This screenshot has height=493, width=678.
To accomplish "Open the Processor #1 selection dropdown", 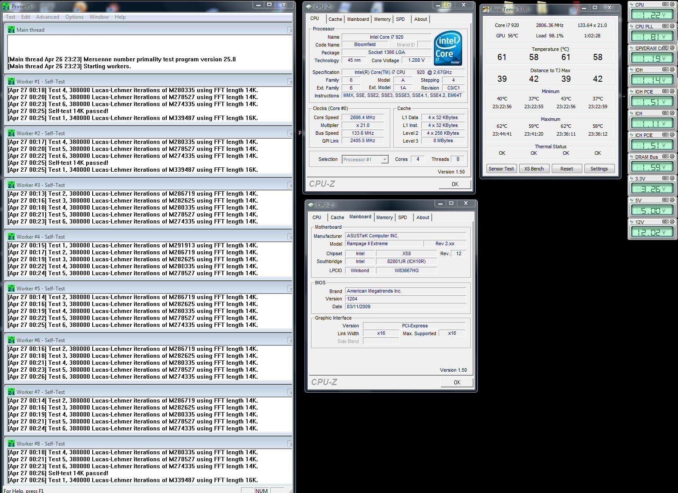I will 384,160.
